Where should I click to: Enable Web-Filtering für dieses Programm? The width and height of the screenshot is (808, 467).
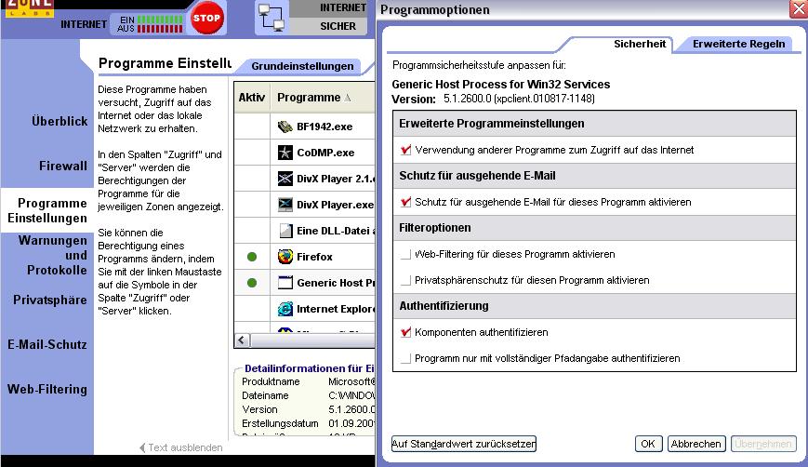coord(406,254)
